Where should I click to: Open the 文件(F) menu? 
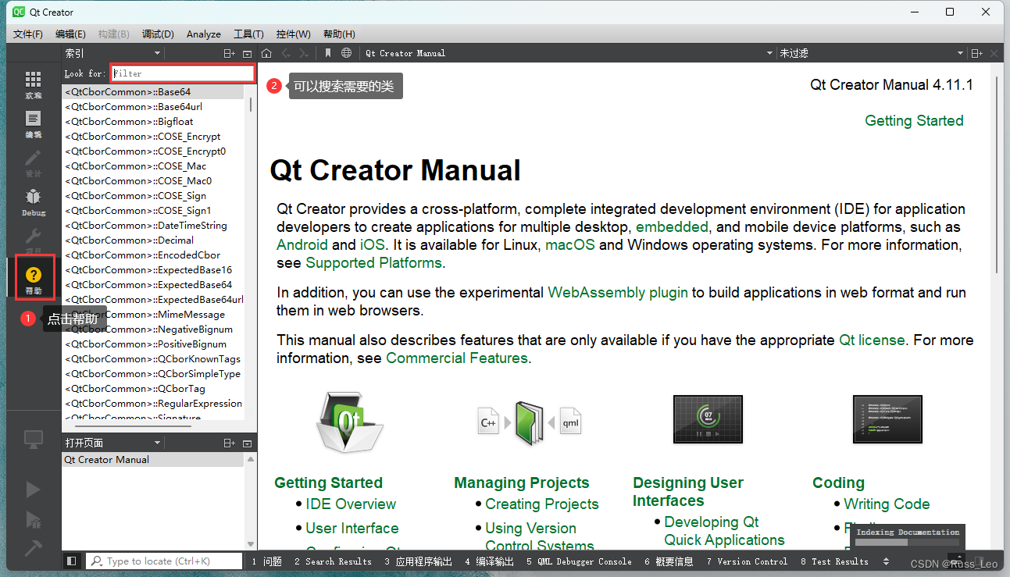[28, 34]
